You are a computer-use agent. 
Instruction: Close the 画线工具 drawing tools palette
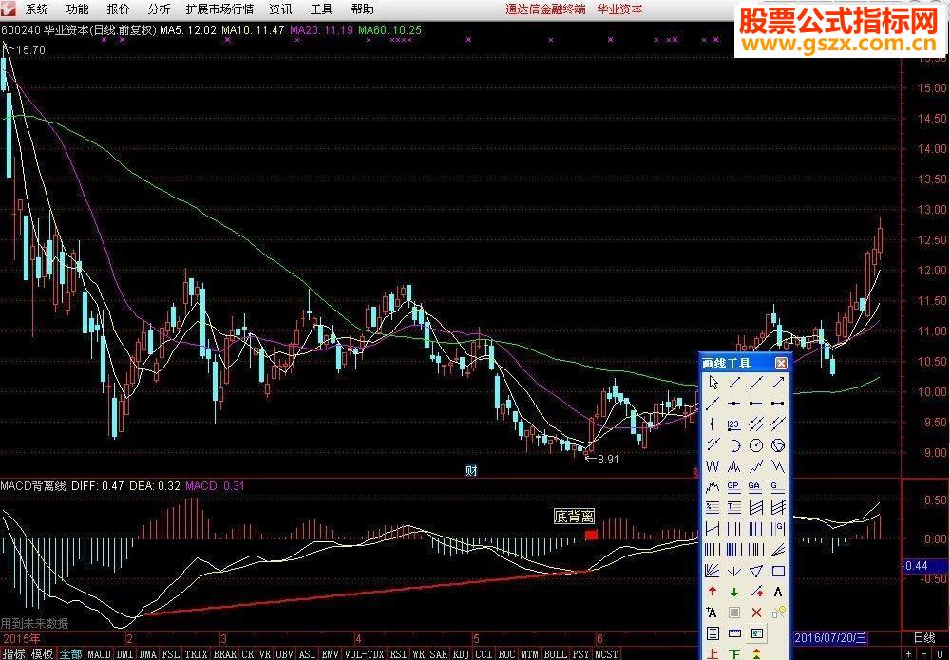coord(781,363)
